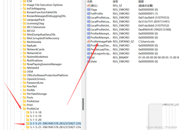Click the C:\Users\cola data value
Image resolution: width=179 pixels, height=130 pixels.
coord(146,42)
